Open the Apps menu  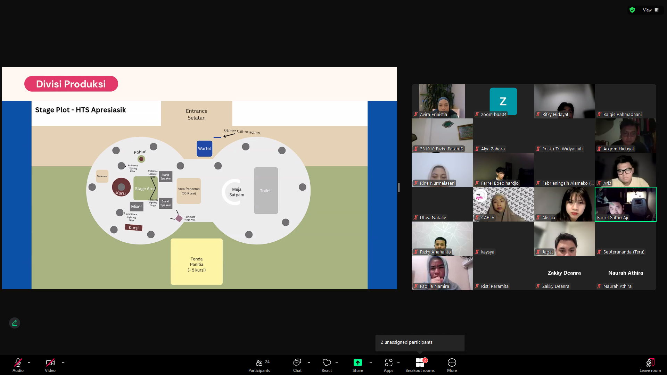point(388,365)
